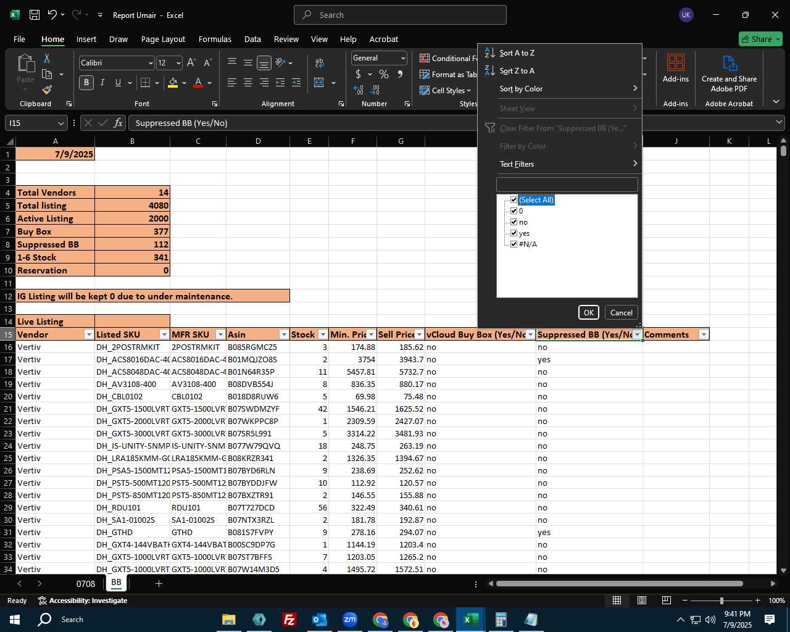Image resolution: width=790 pixels, height=632 pixels.
Task: Open the Formulas ribbon tab
Action: [x=215, y=39]
